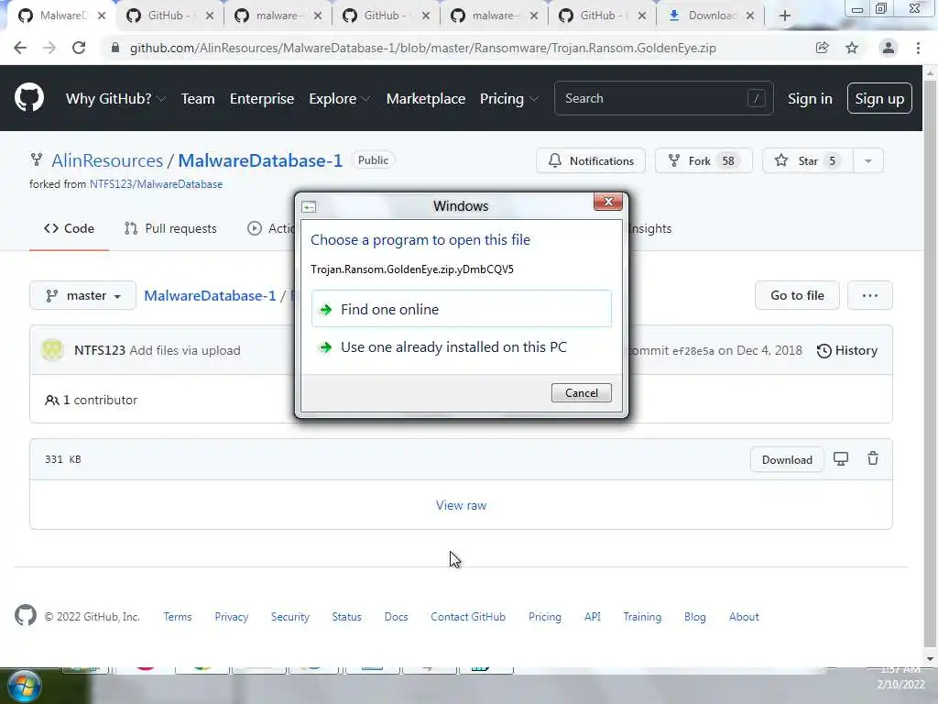Viewport: 938px width, 704px height.
Task: Click the Fork count 58
Action: [x=727, y=160]
